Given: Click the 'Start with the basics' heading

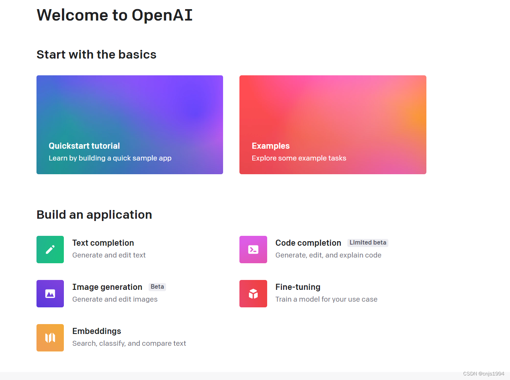Looking at the screenshot, I should pos(97,54).
